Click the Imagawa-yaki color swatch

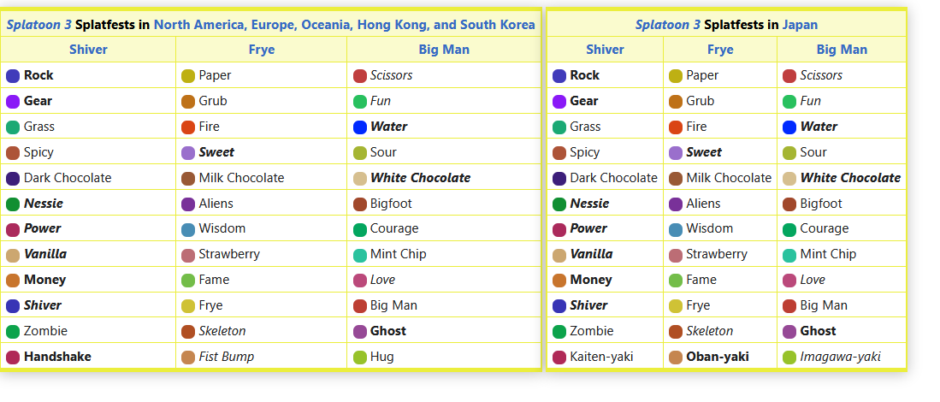pos(789,357)
